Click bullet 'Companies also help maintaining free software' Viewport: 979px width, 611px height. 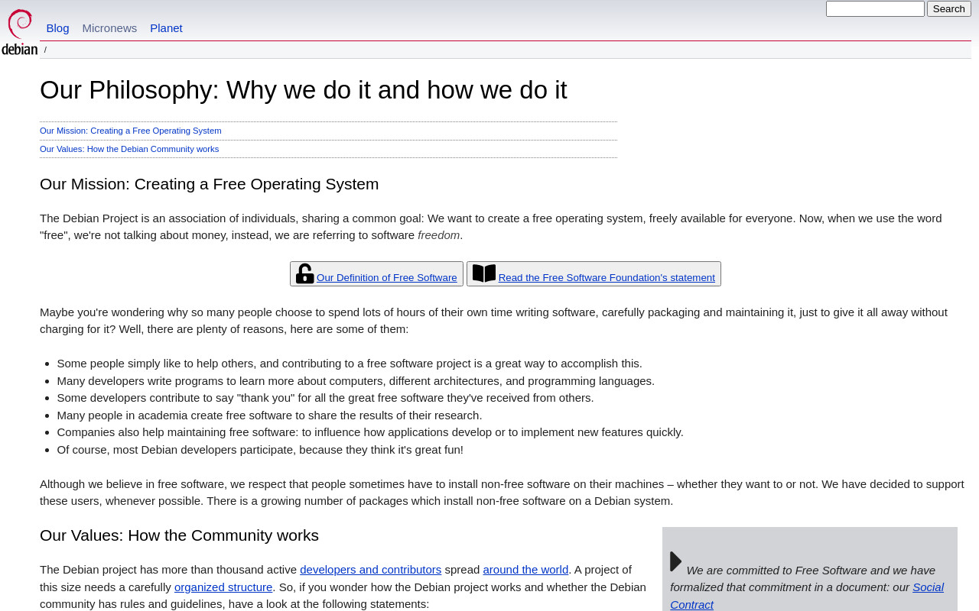370,432
